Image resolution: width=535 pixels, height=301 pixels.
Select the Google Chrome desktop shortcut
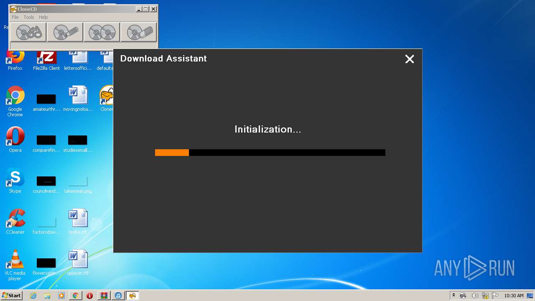point(15,101)
